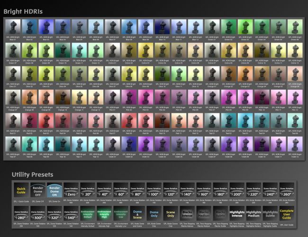Select the Highlights Subtle preset
The image size is (308, 237).
click(269, 216)
